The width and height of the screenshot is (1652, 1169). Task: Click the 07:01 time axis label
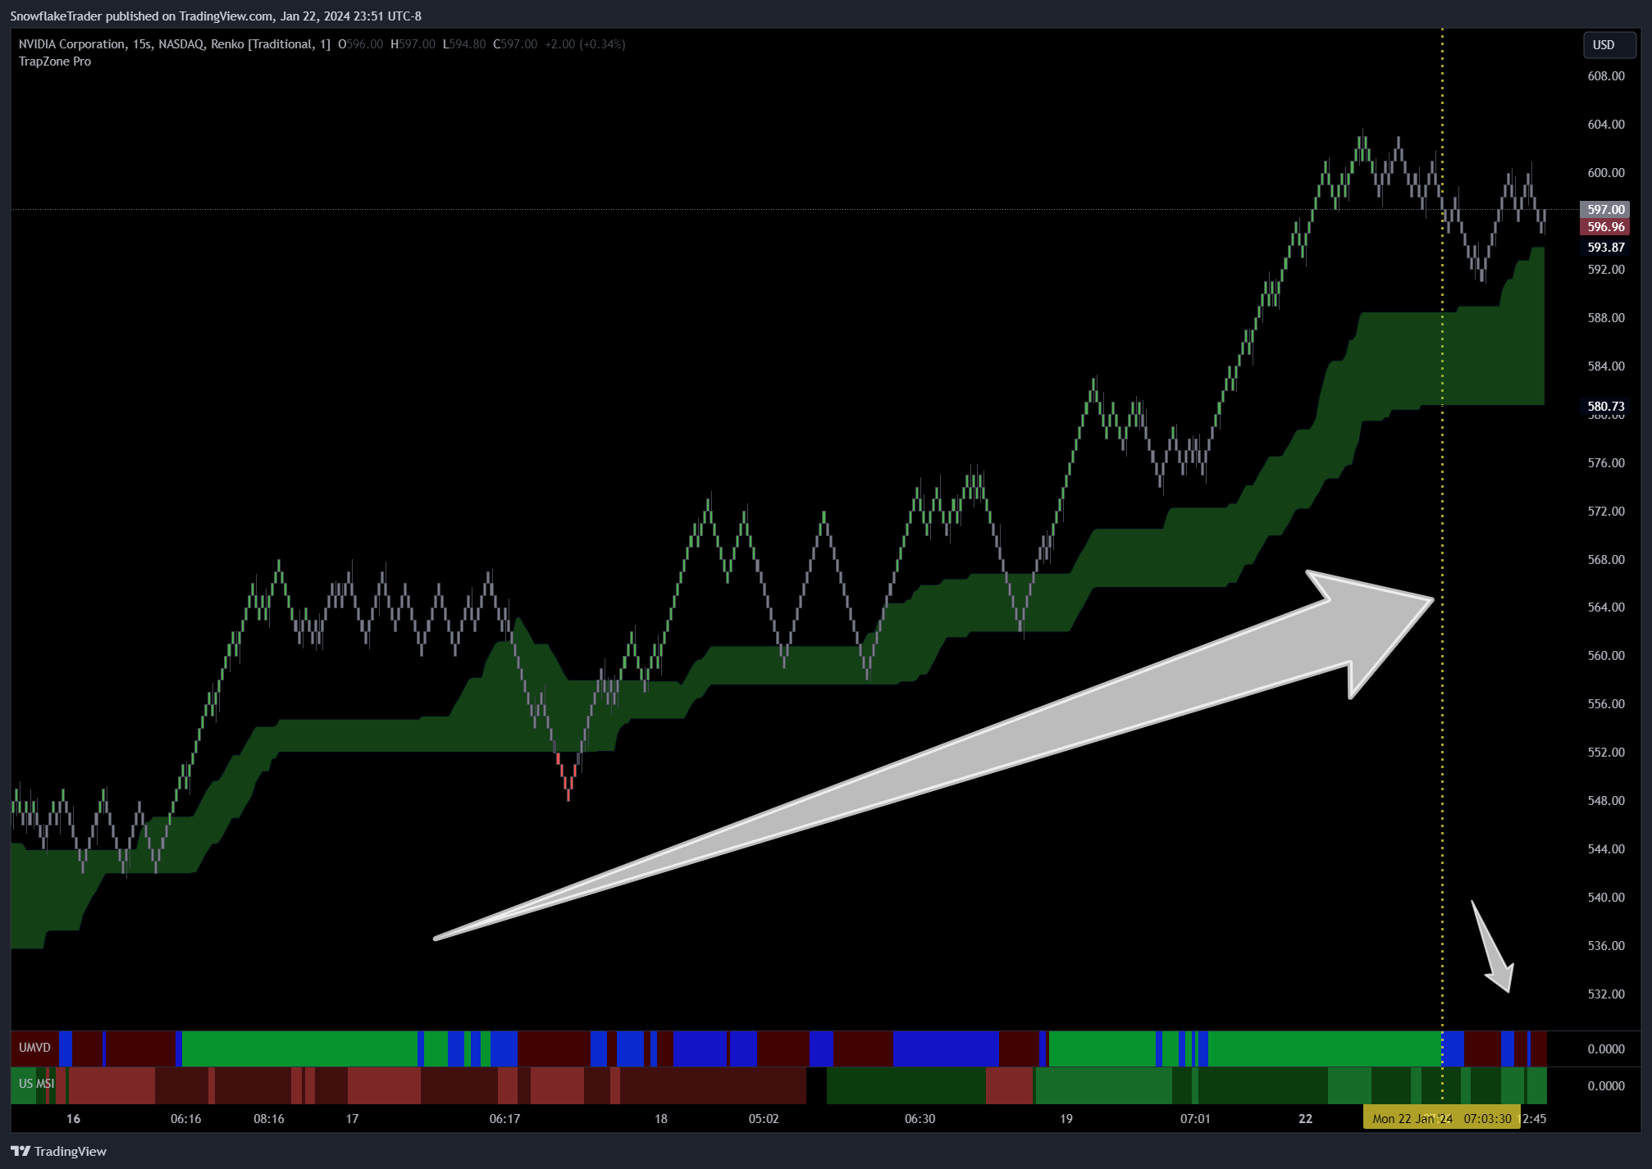(1195, 1119)
